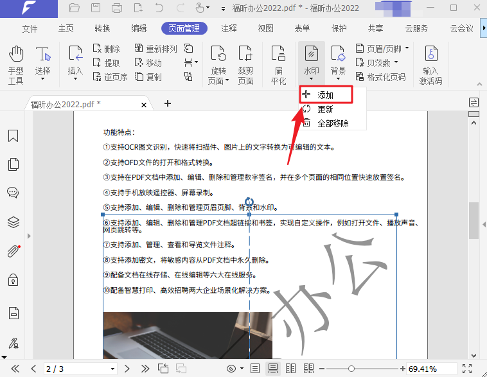The image size is (487, 377).
Task: Go to the last page
Action: (145, 369)
